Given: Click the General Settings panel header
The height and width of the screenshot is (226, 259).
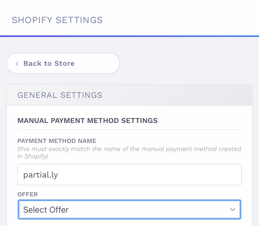Looking at the screenshot, I should 129,95.
